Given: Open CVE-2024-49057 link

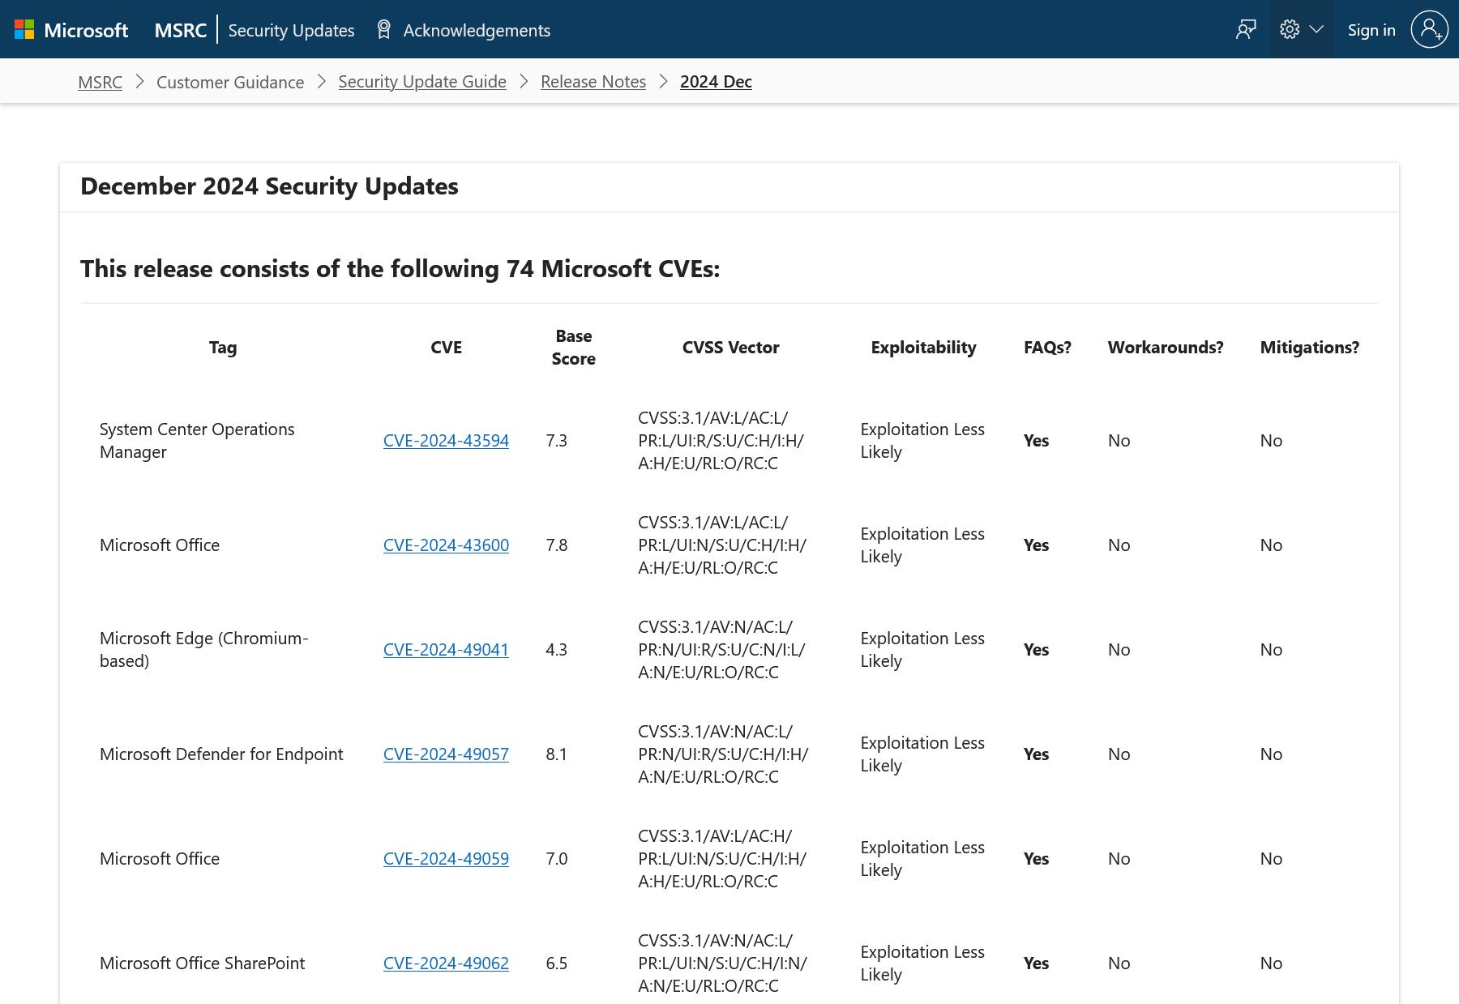Looking at the screenshot, I should click(x=446, y=754).
